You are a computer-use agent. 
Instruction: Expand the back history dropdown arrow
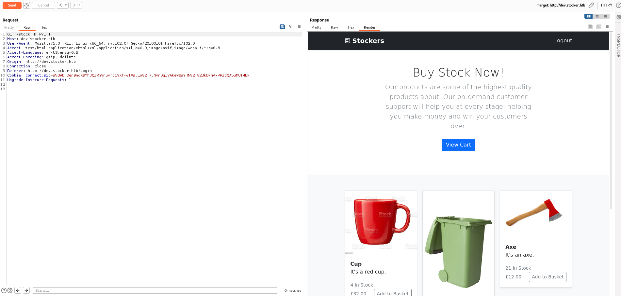point(66,5)
